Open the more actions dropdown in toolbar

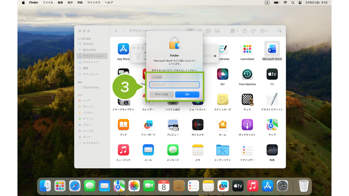coord(264,31)
